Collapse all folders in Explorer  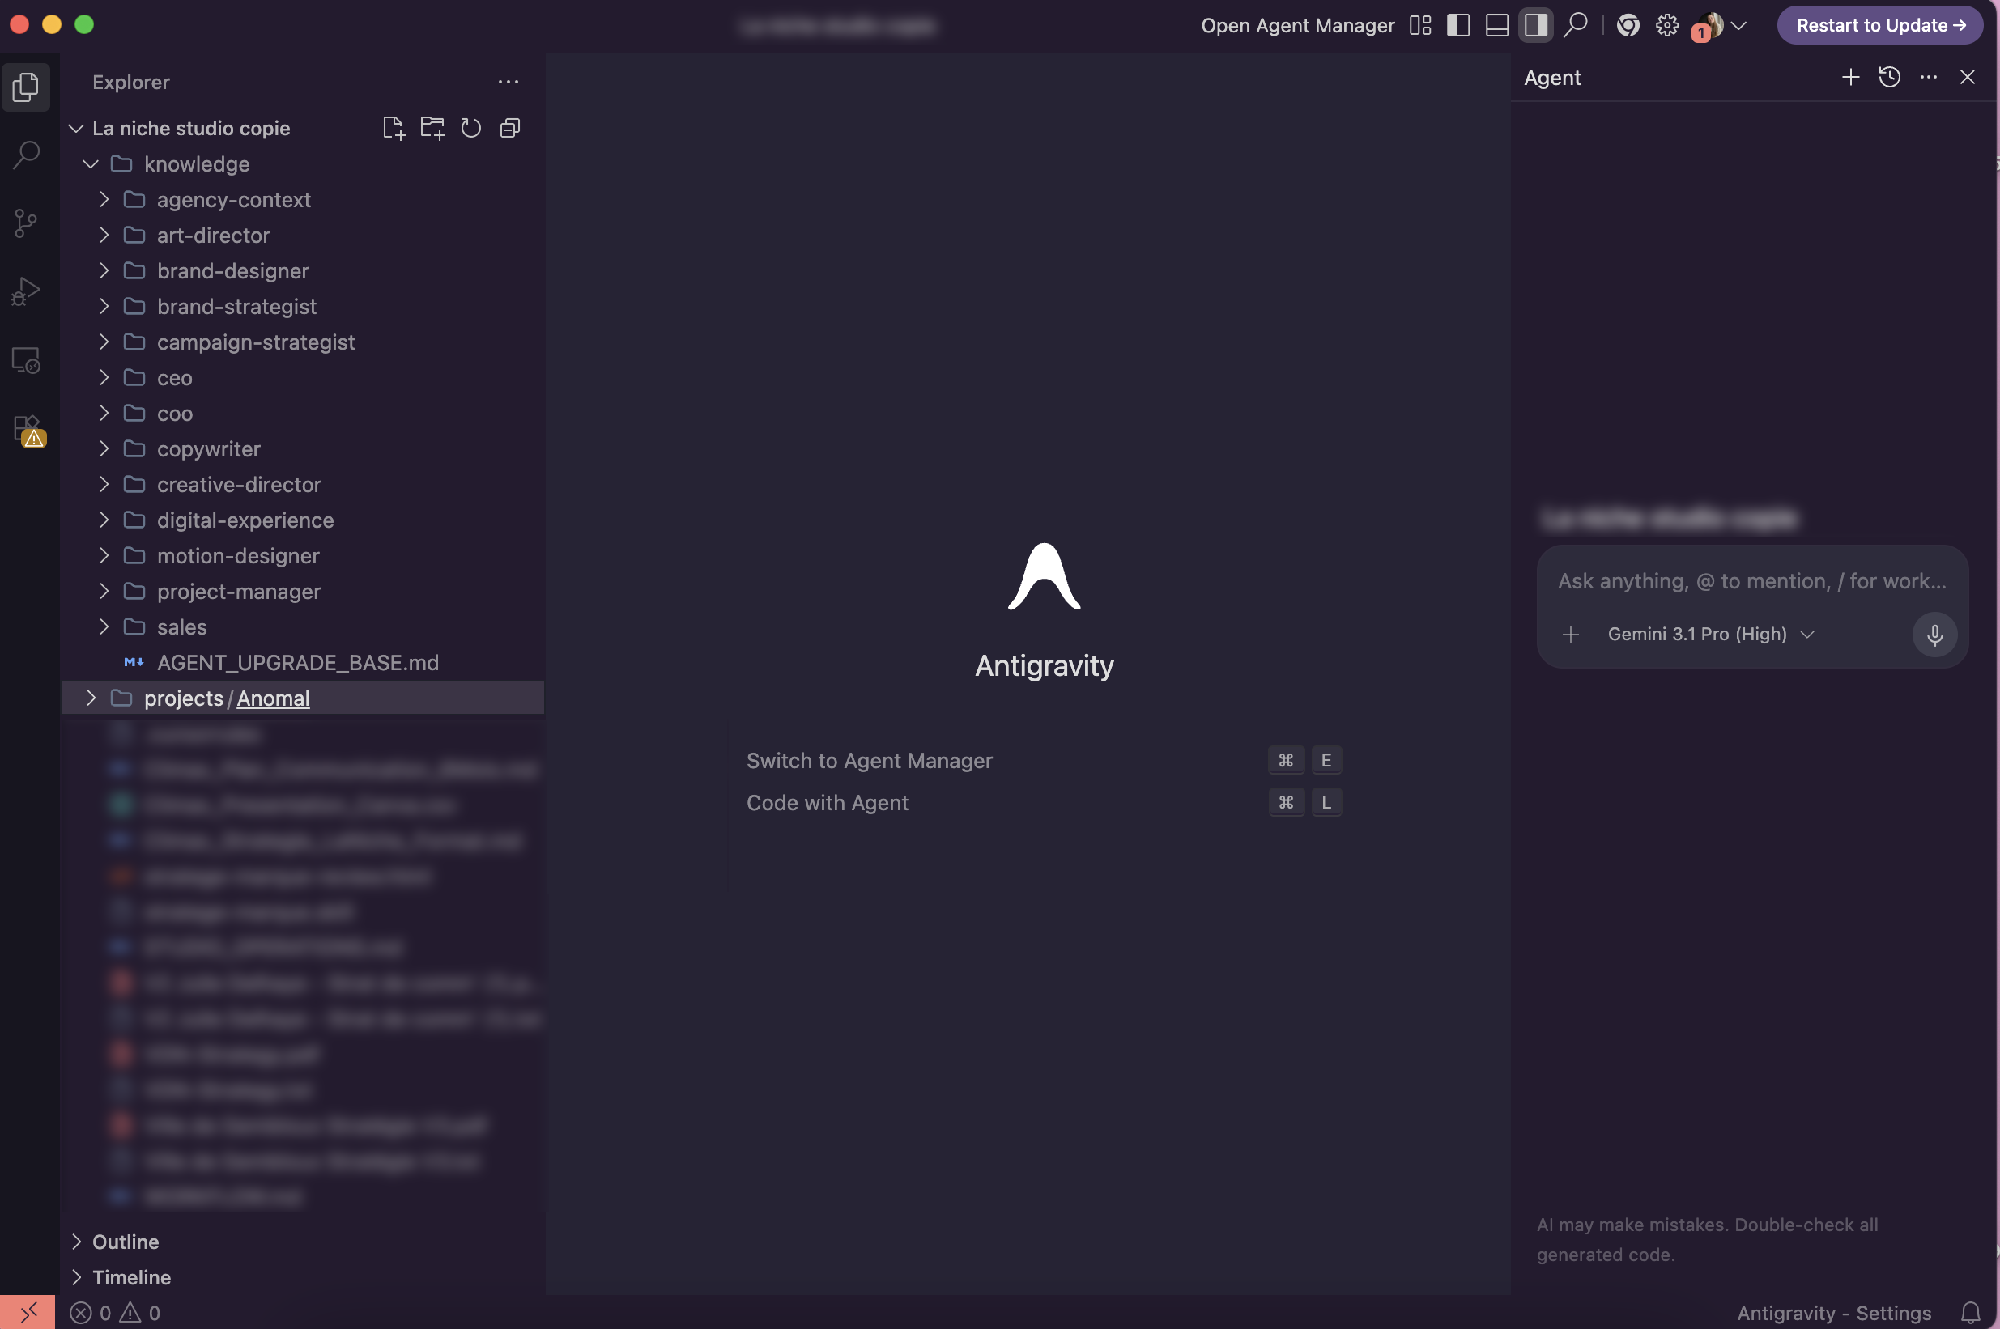coord(509,128)
